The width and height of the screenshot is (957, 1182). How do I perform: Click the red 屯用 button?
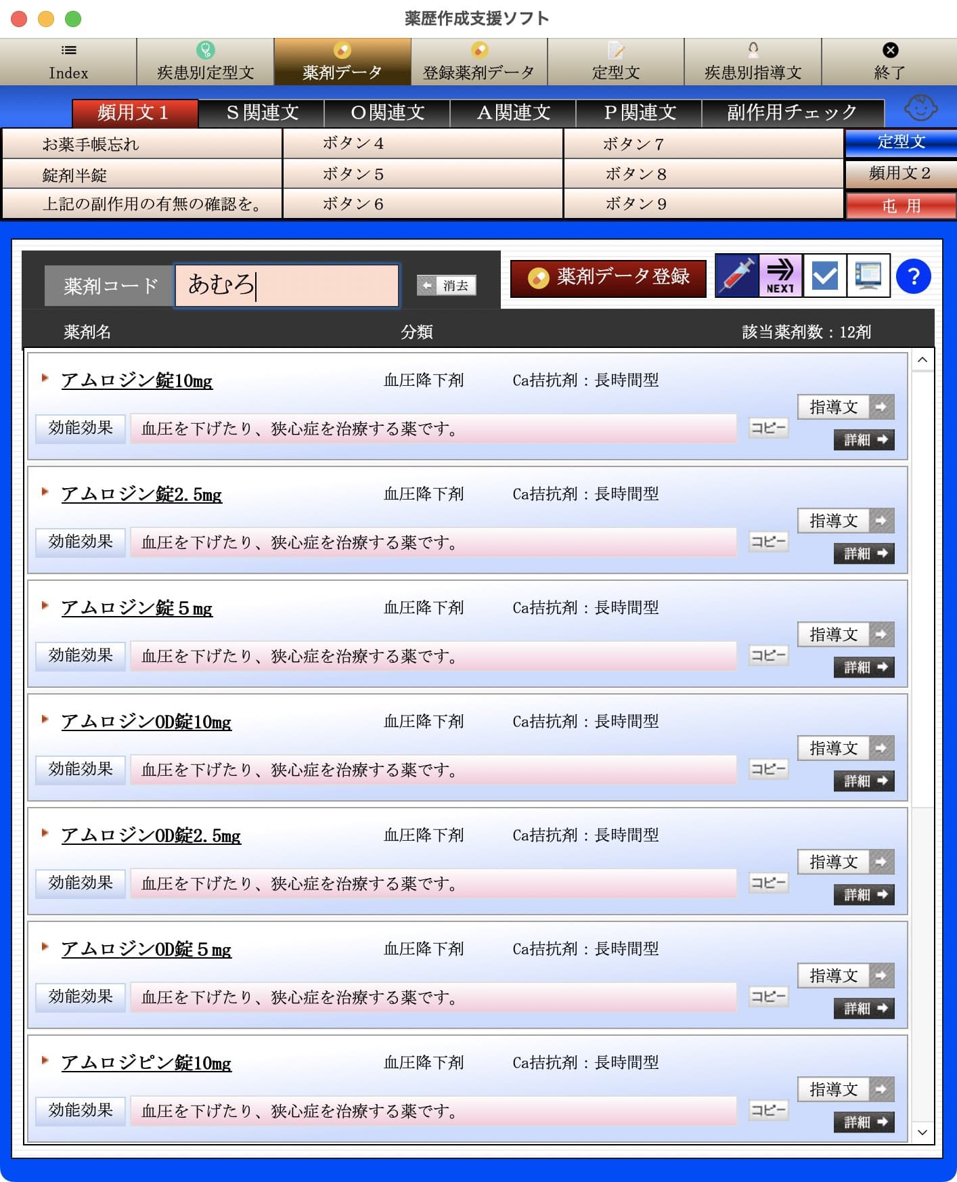[x=901, y=206]
